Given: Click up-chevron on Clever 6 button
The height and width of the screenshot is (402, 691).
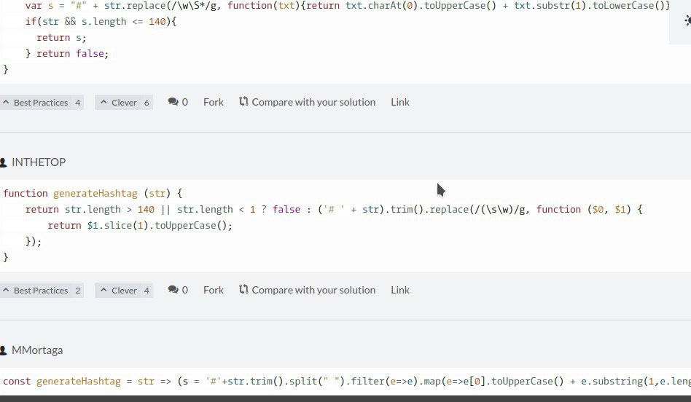Looking at the screenshot, I should click(104, 102).
